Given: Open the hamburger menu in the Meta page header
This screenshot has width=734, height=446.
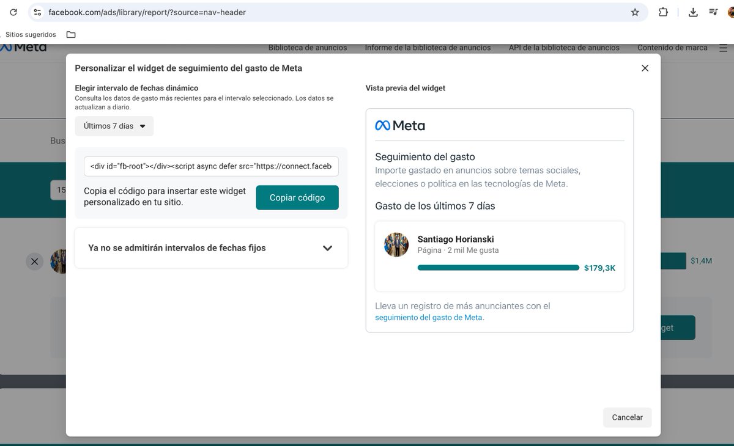Looking at the screenshot, I should pos(723,48).
